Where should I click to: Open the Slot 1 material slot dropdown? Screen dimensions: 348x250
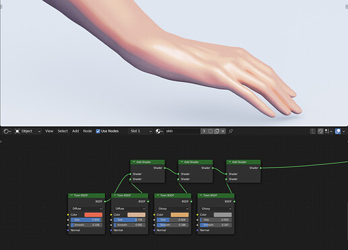(x=141, y=131)
